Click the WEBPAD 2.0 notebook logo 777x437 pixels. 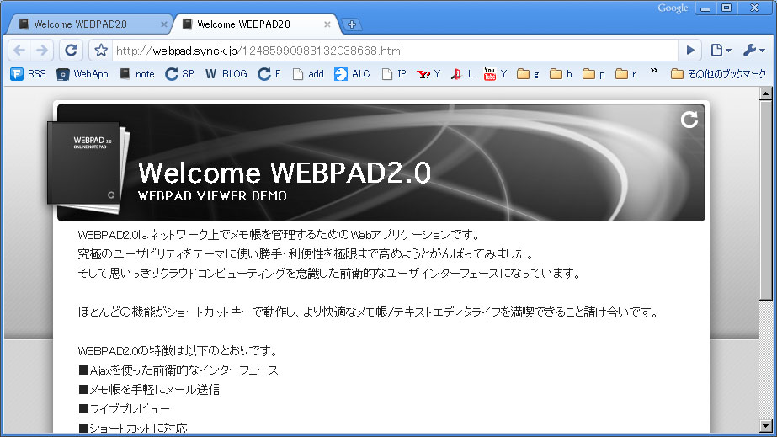tap(88, 168)
